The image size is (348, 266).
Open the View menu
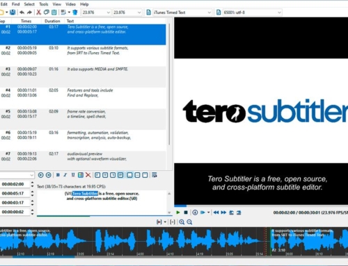pos(56,4)
